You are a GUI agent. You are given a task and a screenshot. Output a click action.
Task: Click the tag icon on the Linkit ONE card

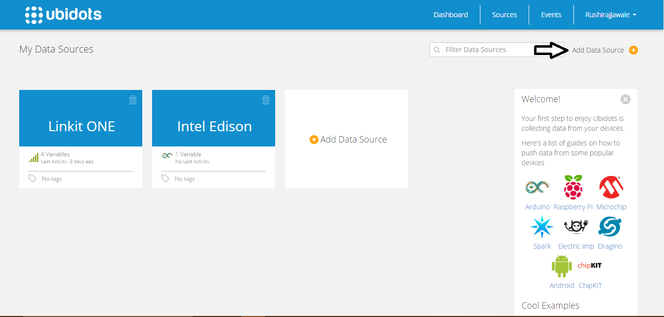tap(32, 178)
